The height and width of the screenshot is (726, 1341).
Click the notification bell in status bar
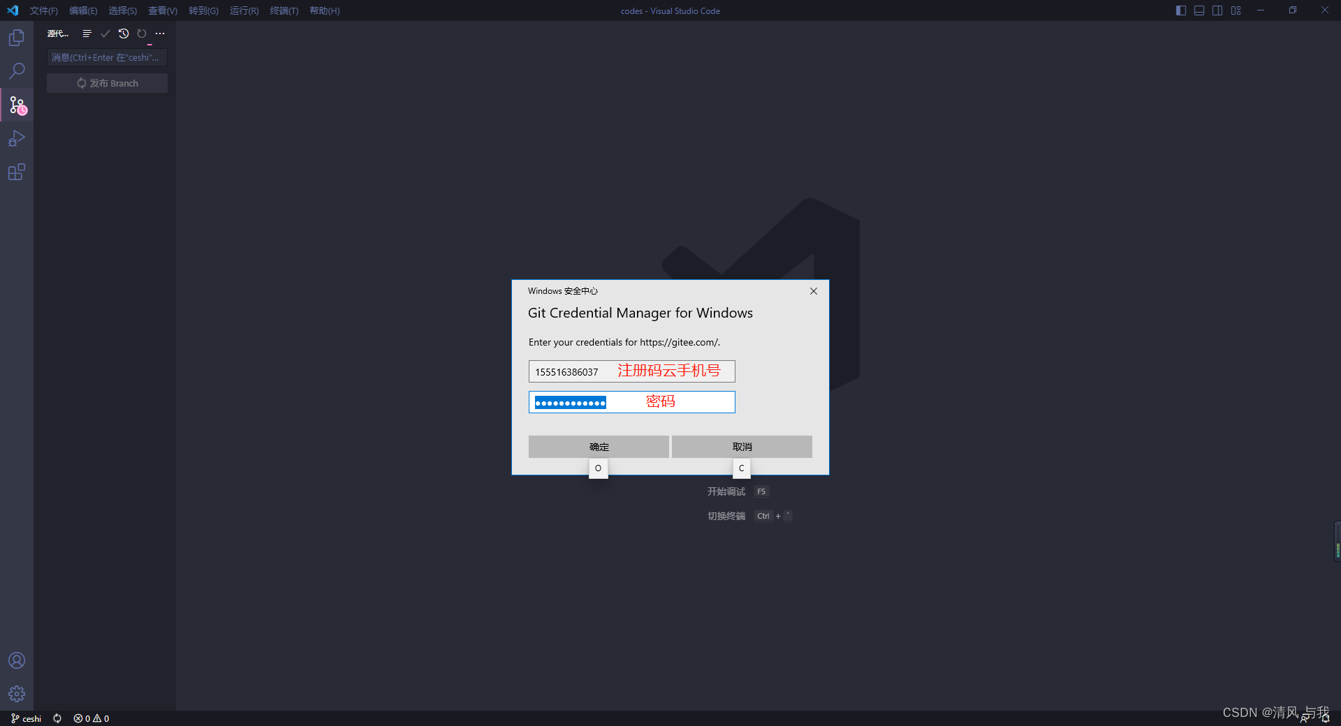(x=1325, y=718)
